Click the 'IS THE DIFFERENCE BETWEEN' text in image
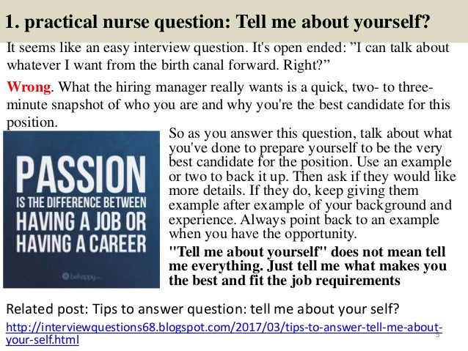This screenshot has width=468, height=351. (x=81, y=203)
